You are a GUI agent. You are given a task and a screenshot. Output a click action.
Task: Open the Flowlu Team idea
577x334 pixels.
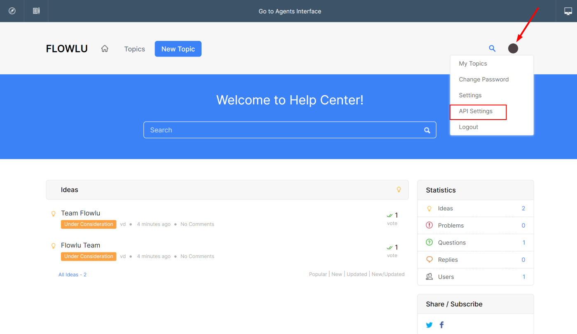pos(80,245)
